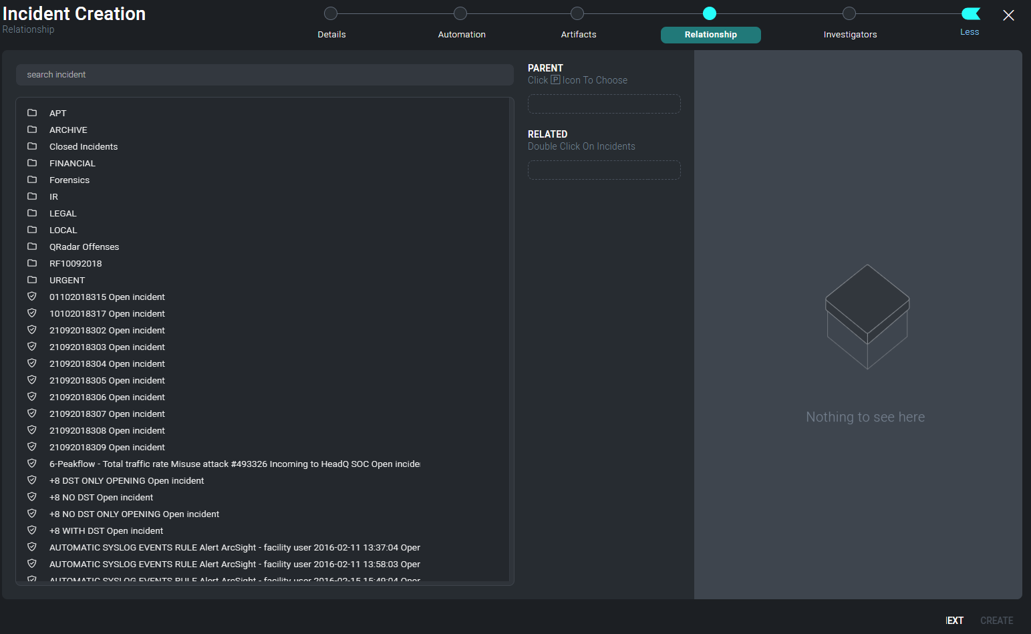Screen dimensions: 1031x634
Task: Click the Forensics folder icon
Action: tap(32, 180)
